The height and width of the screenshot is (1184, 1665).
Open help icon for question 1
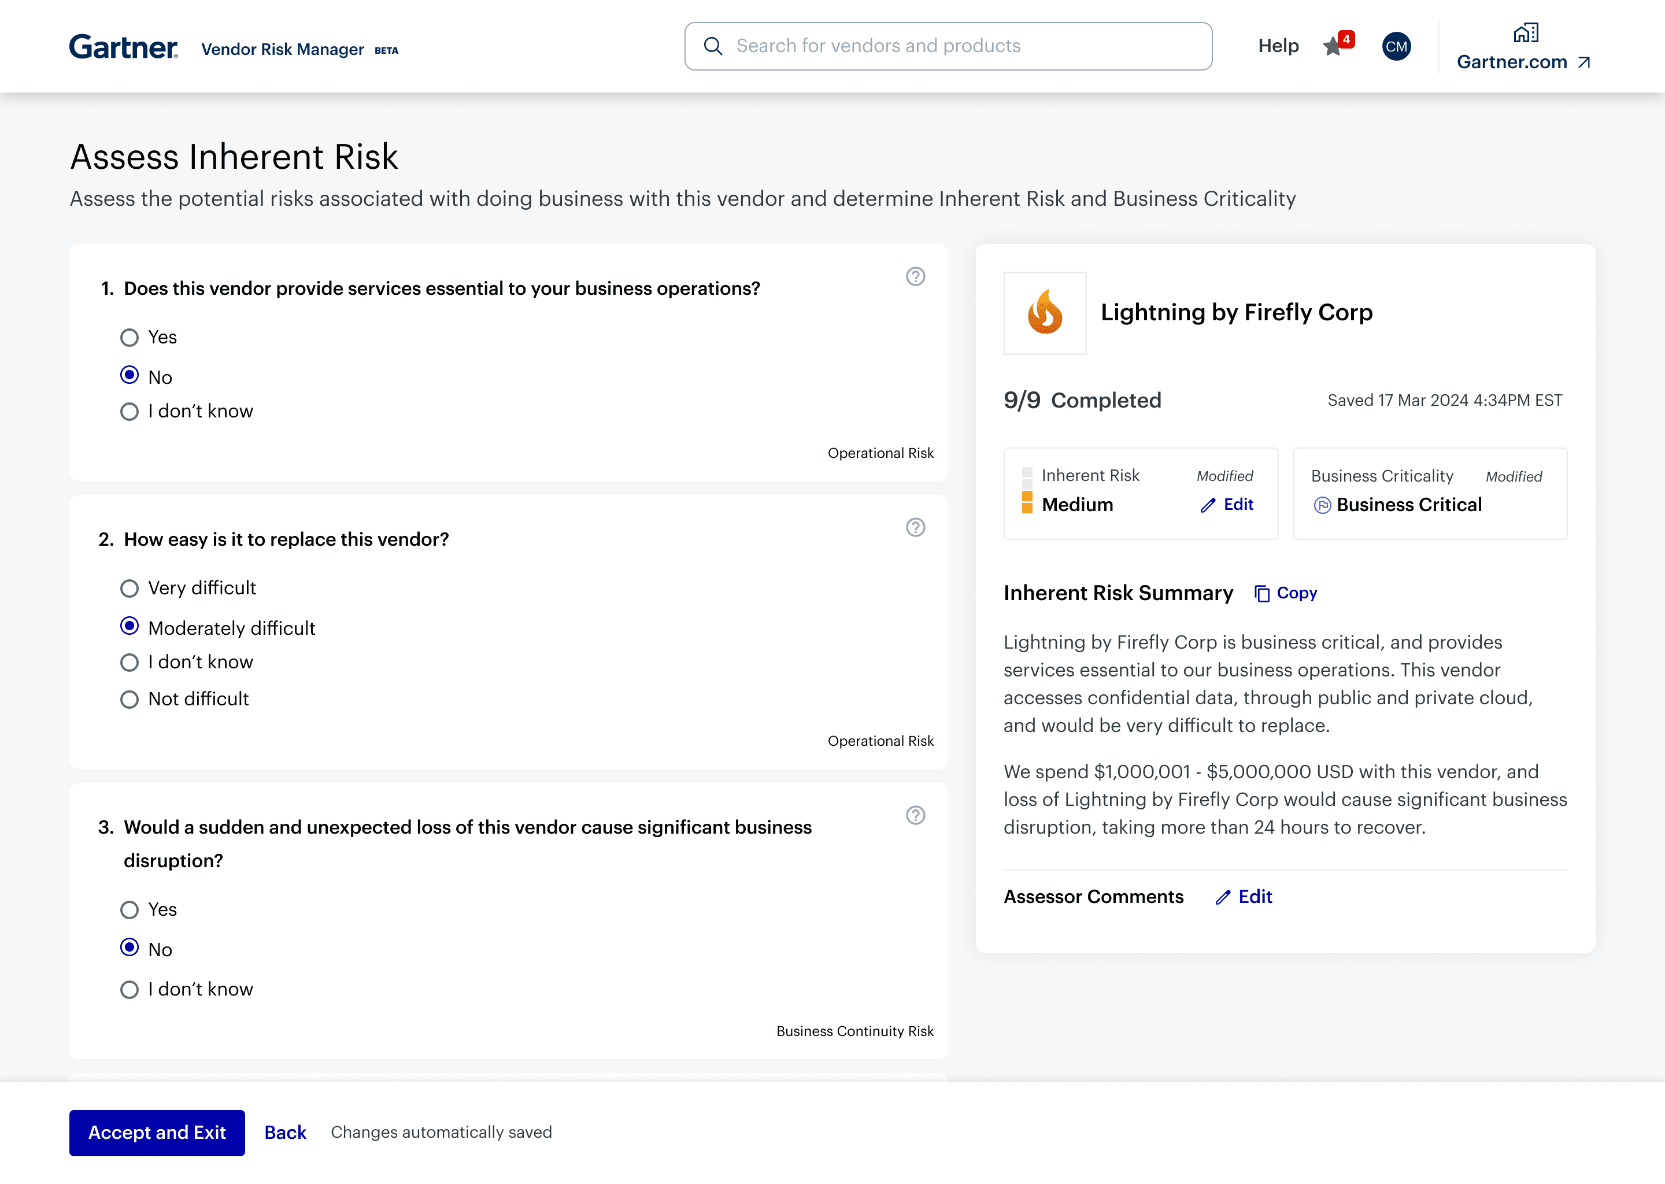(916, 276)
